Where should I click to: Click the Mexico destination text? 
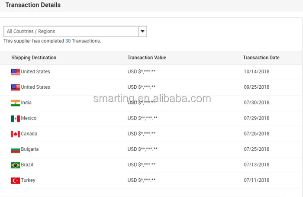(x=29, y=118)
